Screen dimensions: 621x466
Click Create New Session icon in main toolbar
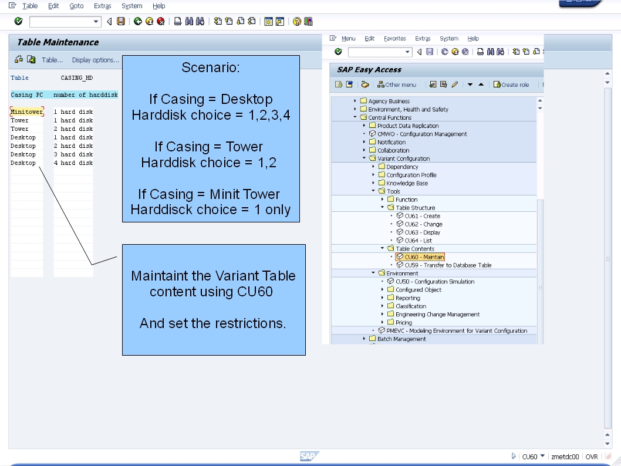click(x=268, y=21)
